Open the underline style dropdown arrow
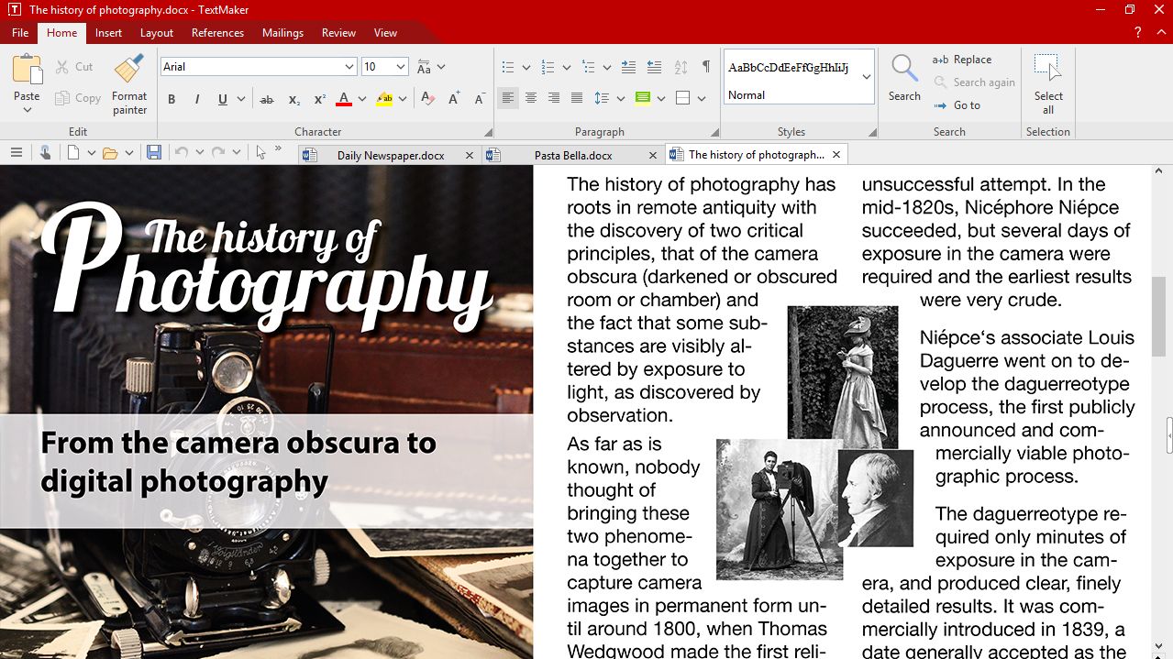Image resolution: width=1173 pixels, height=659 pixels. 241,99
